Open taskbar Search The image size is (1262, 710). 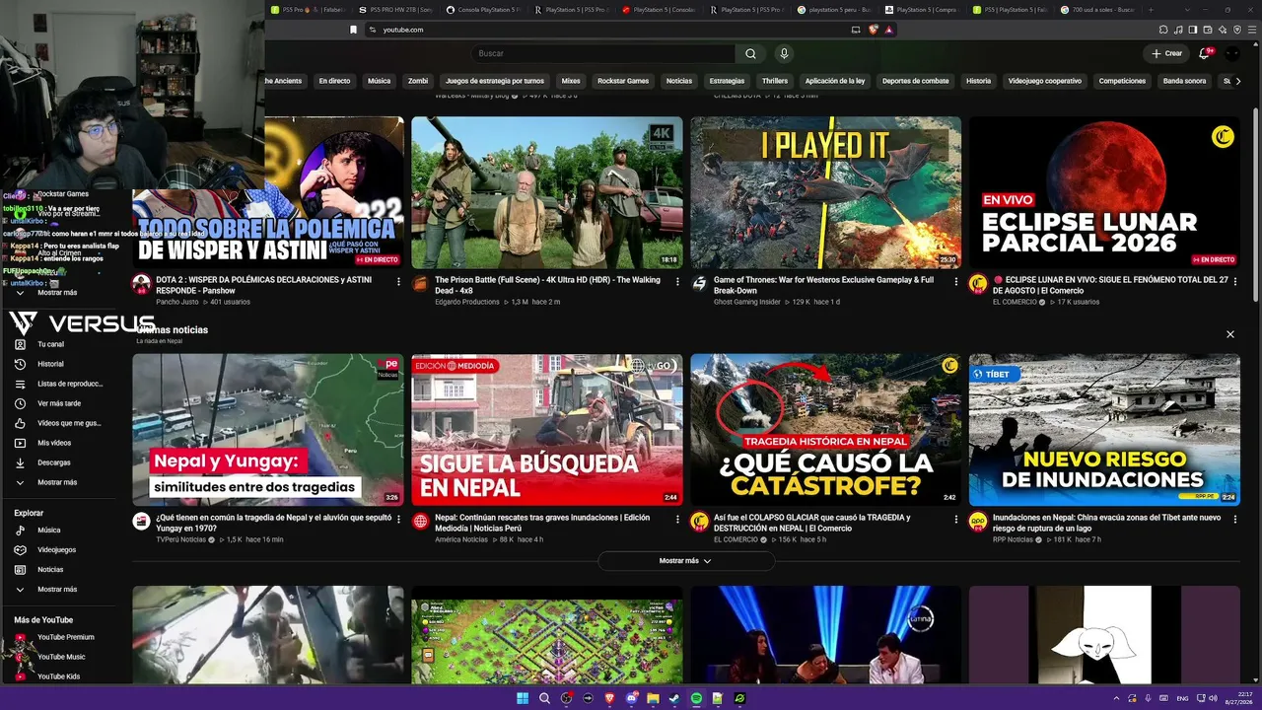(544, 698)
